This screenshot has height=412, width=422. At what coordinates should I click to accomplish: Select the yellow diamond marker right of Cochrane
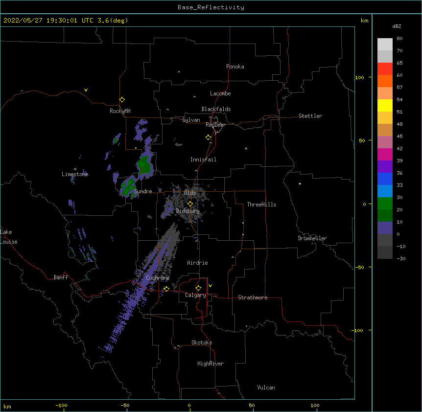pyautogui.click(x=166, y=289)
